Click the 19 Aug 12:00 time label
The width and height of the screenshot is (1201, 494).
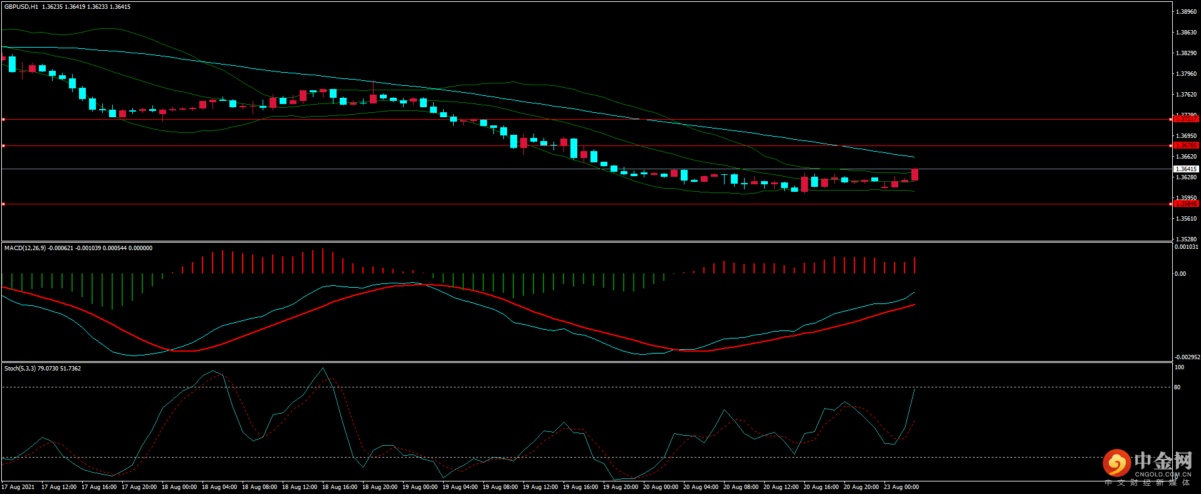click(x=540, y=487)
